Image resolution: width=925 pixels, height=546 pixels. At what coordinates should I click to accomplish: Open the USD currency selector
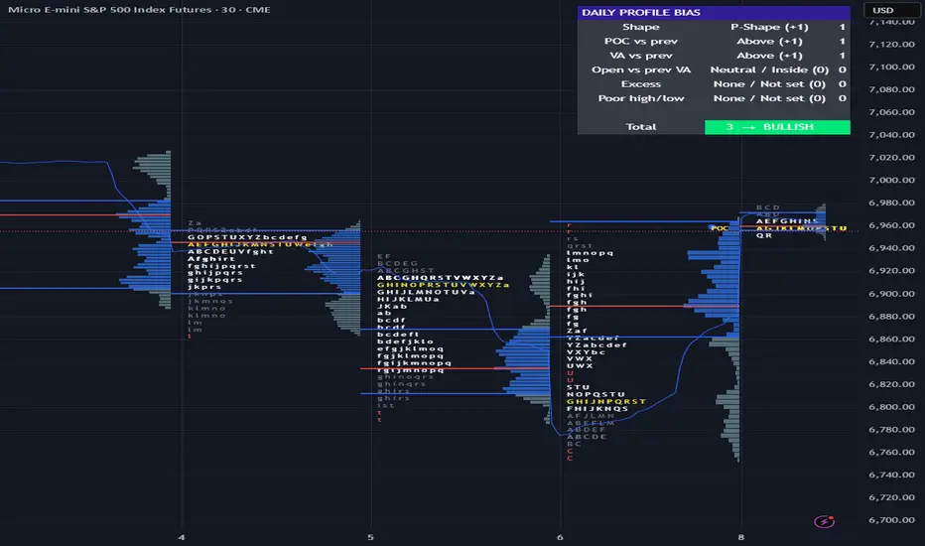click(x=891, y=10)
